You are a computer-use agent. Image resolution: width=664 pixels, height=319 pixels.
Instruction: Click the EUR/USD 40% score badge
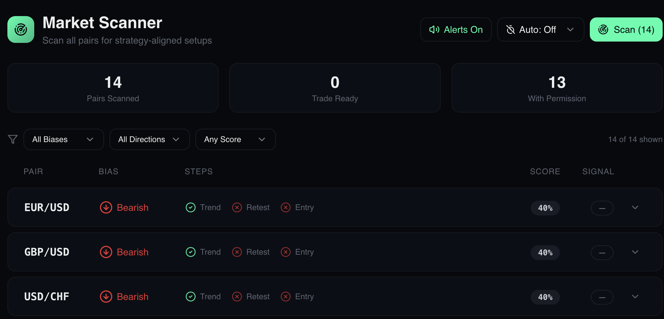545,208
